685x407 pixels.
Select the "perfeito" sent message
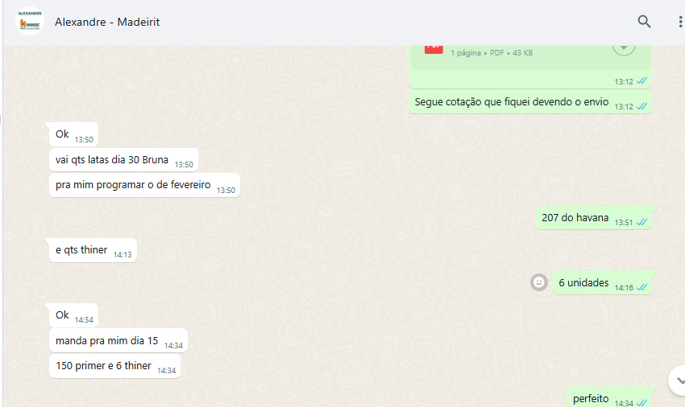click(x=609, y=398)
